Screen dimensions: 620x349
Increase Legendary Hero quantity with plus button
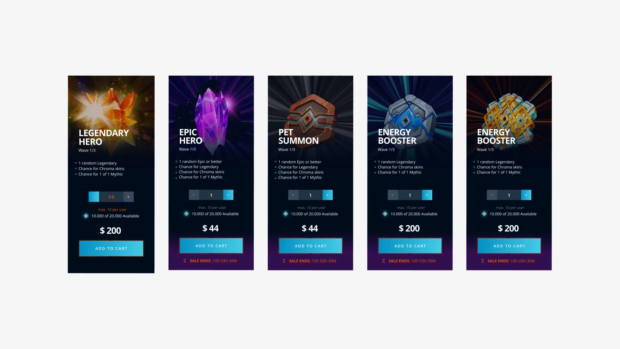tap(129, 197)
